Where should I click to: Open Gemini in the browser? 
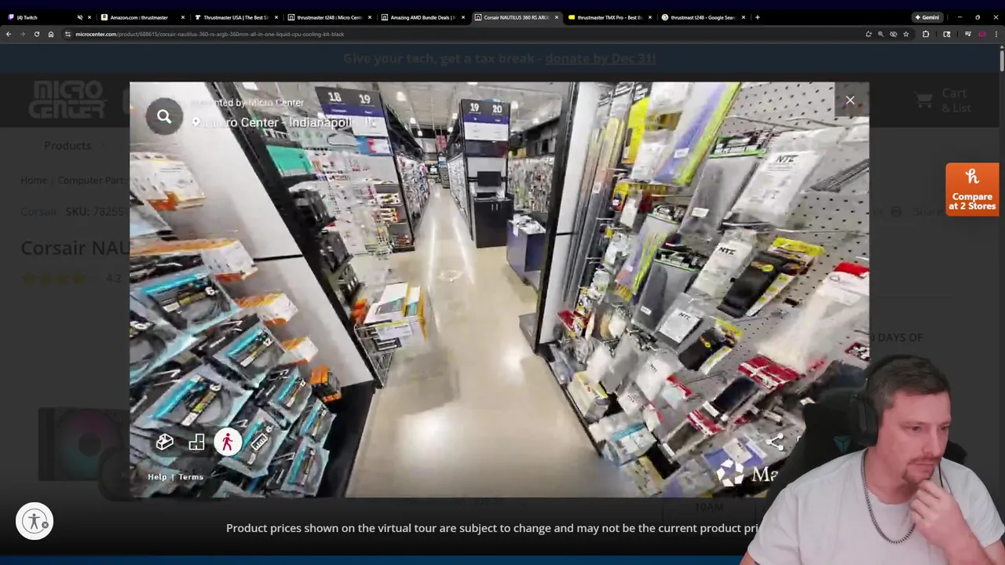click(927, 17)
